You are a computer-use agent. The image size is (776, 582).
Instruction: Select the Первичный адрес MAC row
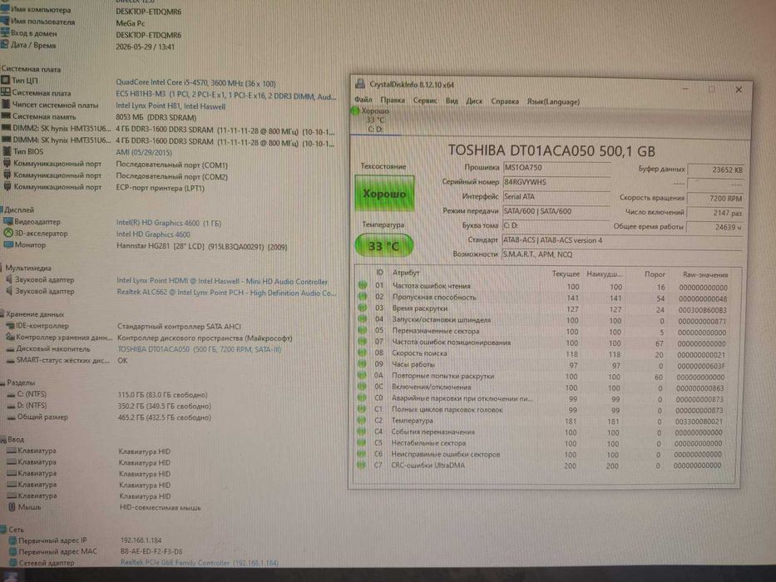(x=96, y=551)
